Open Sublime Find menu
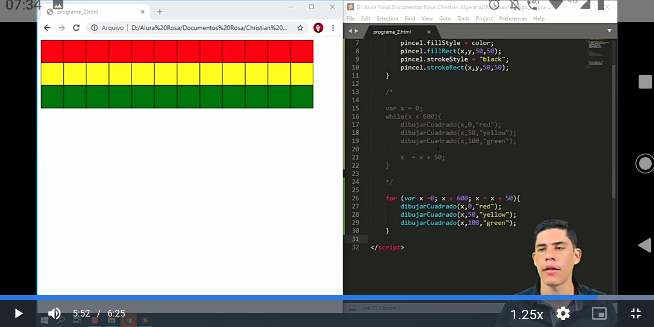 (x=410, y=19)
